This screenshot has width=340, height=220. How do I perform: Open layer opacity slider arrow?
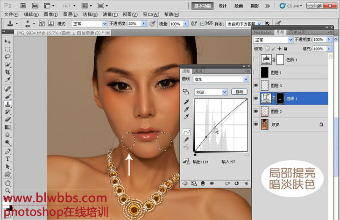329,40
